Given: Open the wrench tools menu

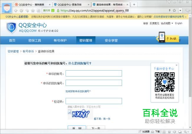Looking at the screenshot, I should point(187,11).
